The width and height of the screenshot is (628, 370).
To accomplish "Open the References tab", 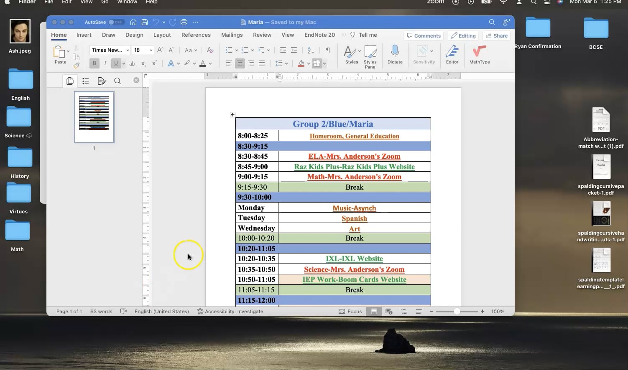I will 196,35.
